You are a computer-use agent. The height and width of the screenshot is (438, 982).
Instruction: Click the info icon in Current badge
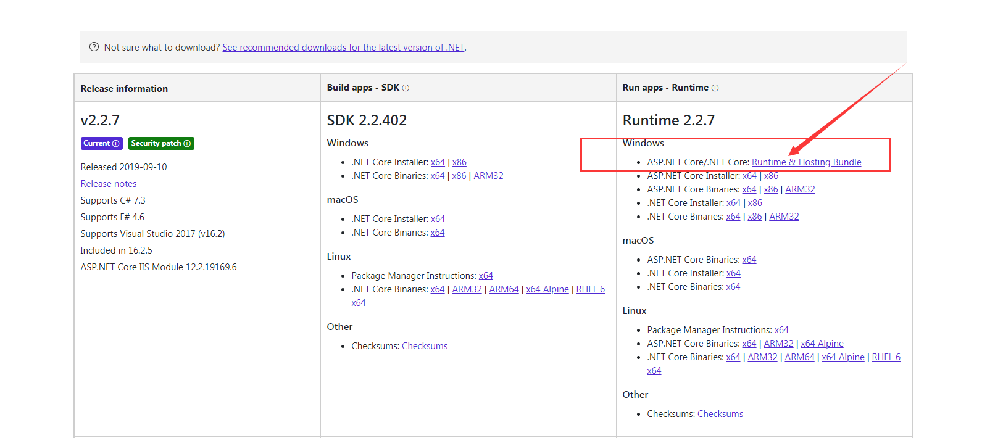tap(115, 144)
